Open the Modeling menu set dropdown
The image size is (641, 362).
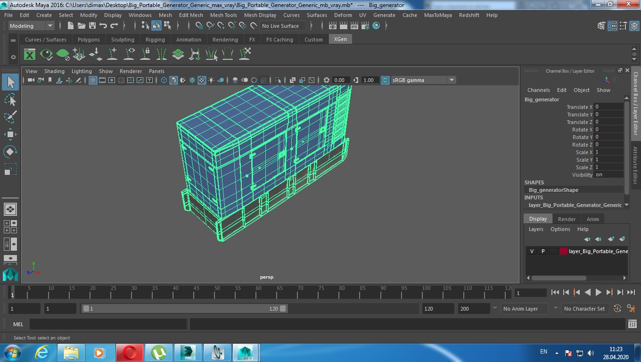point(31,26)
